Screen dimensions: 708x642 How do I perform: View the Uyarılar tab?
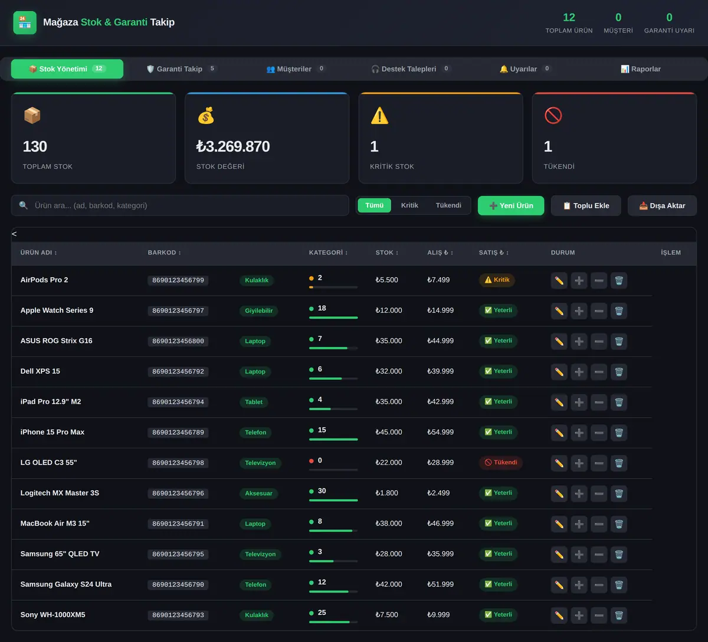point(525,69)
